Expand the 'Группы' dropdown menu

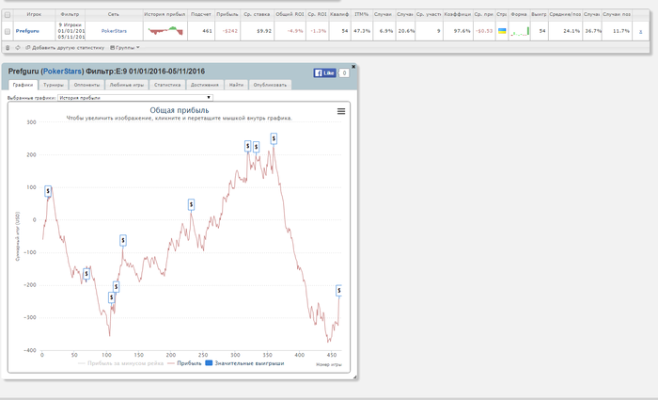[125, 47]
